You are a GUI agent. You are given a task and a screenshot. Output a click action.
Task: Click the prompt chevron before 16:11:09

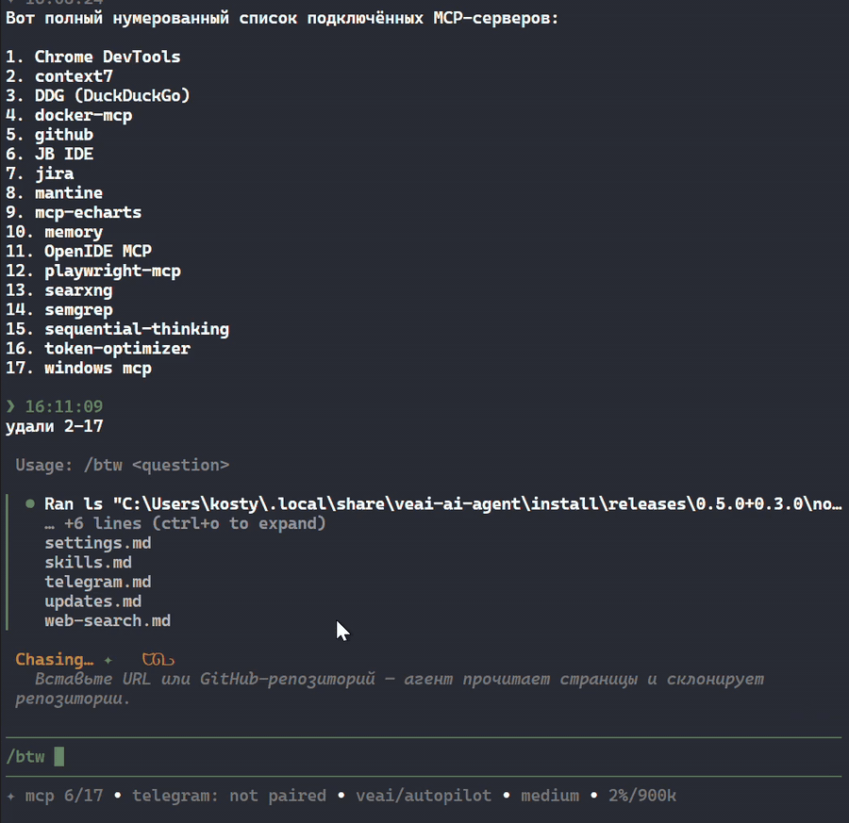[10, 406]
